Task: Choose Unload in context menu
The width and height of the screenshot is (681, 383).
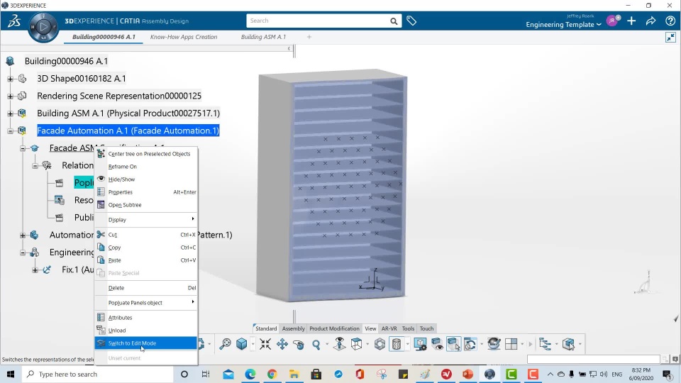Action: [146, 331]
